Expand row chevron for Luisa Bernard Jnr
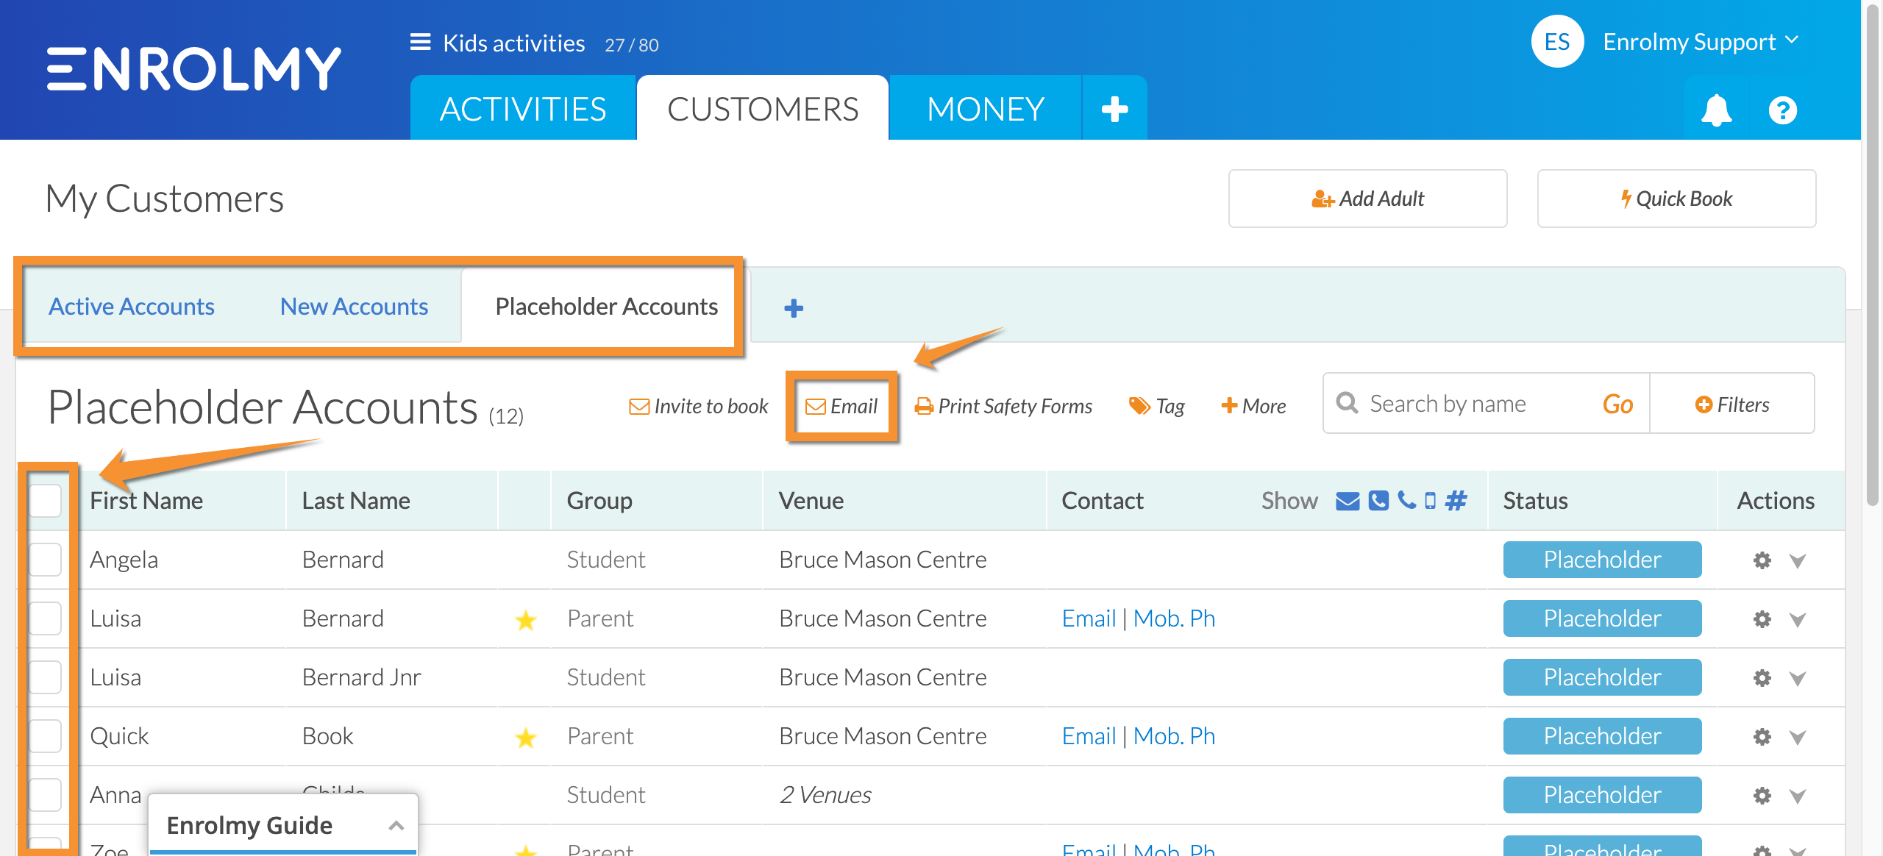1883x856 pixels. (1798, 679)
